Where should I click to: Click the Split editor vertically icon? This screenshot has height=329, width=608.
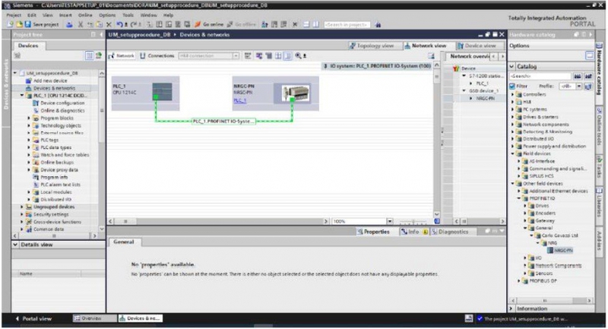[316, 24]
